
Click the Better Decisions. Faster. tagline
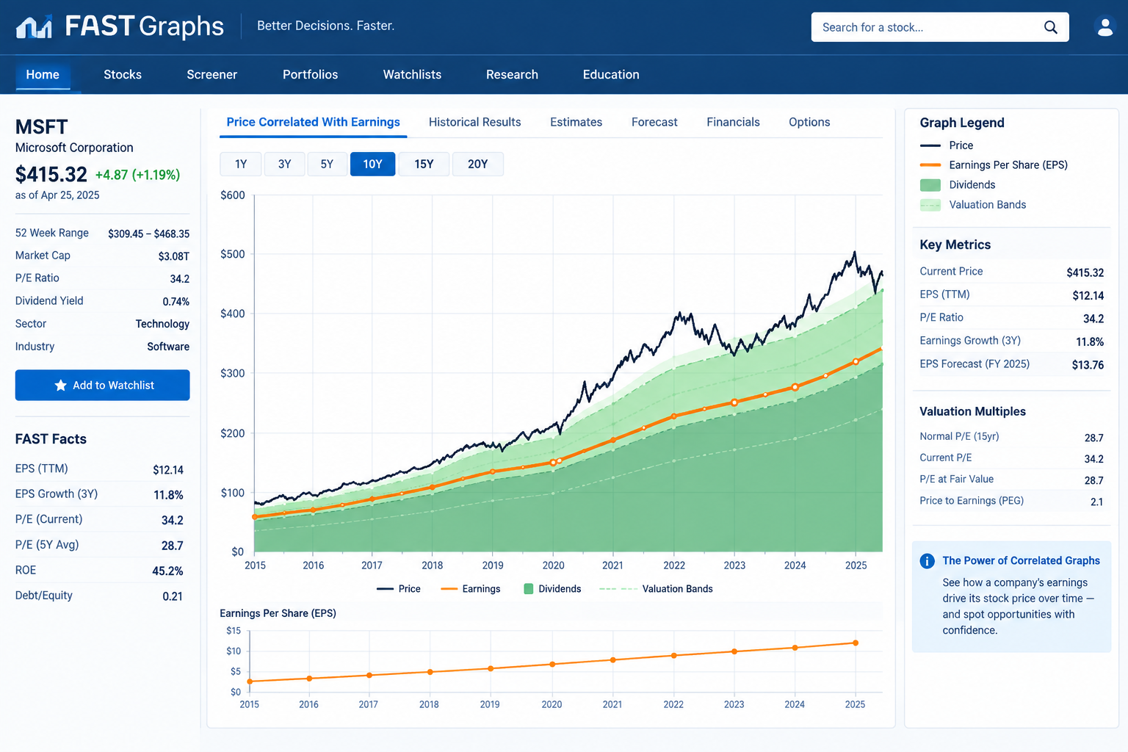point(326,26)
